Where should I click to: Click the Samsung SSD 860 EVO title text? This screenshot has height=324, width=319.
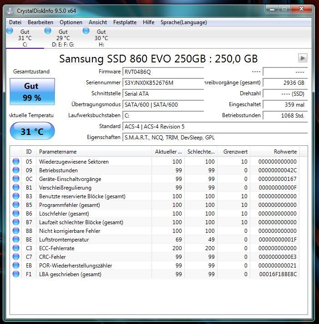(158, 59)
